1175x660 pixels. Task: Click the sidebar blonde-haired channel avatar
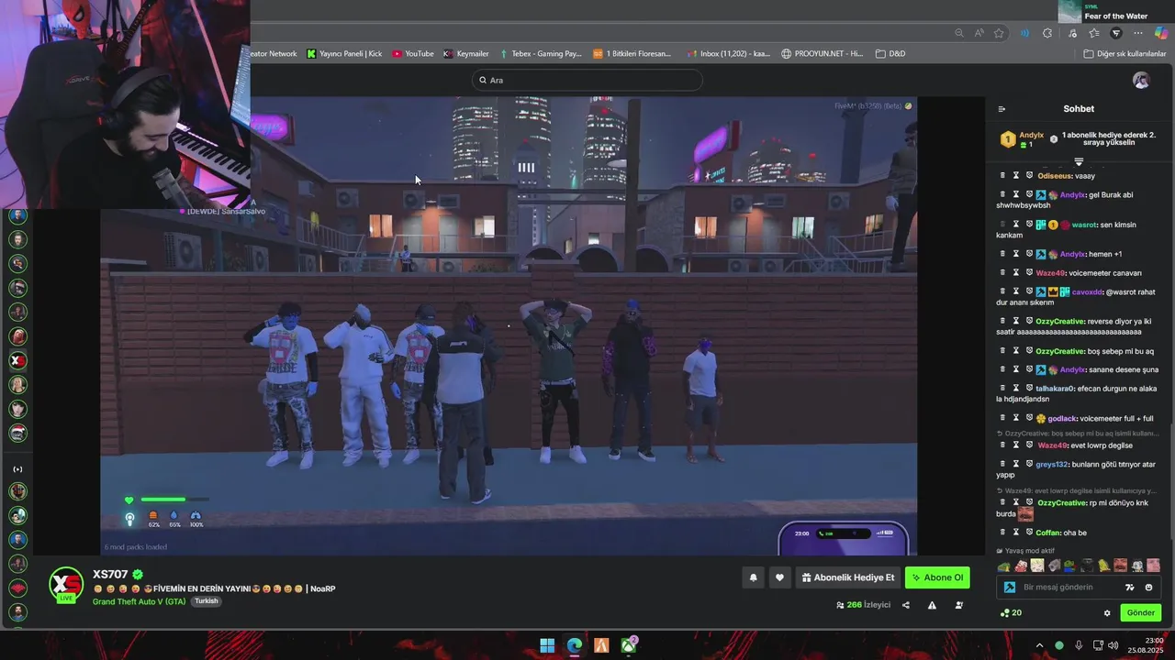[17, 385]
